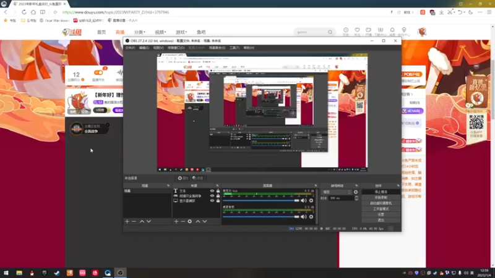Click the 工作室模式 studio mode button

[x=381, y=209]
